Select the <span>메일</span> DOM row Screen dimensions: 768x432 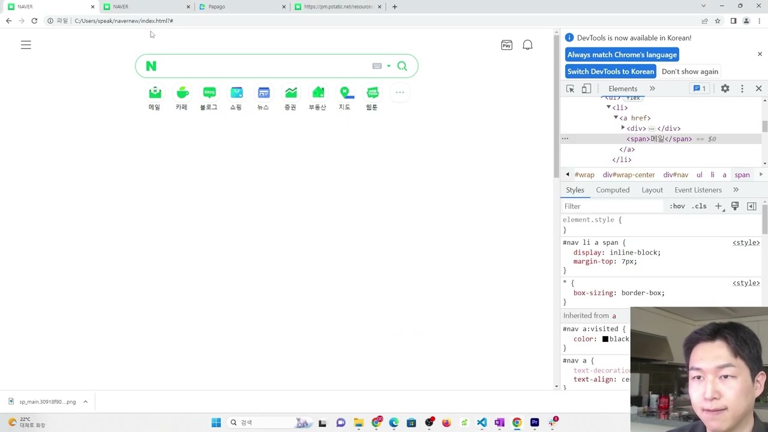click(661, 139)
